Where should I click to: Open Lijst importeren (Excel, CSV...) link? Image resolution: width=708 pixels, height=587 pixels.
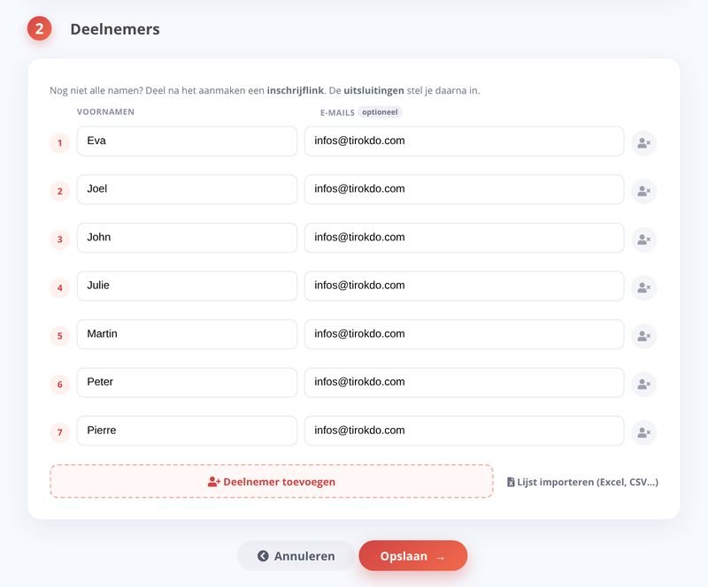pos(582,482)
